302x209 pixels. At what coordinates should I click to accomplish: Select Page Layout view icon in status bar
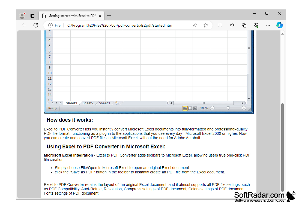(190, 108)
